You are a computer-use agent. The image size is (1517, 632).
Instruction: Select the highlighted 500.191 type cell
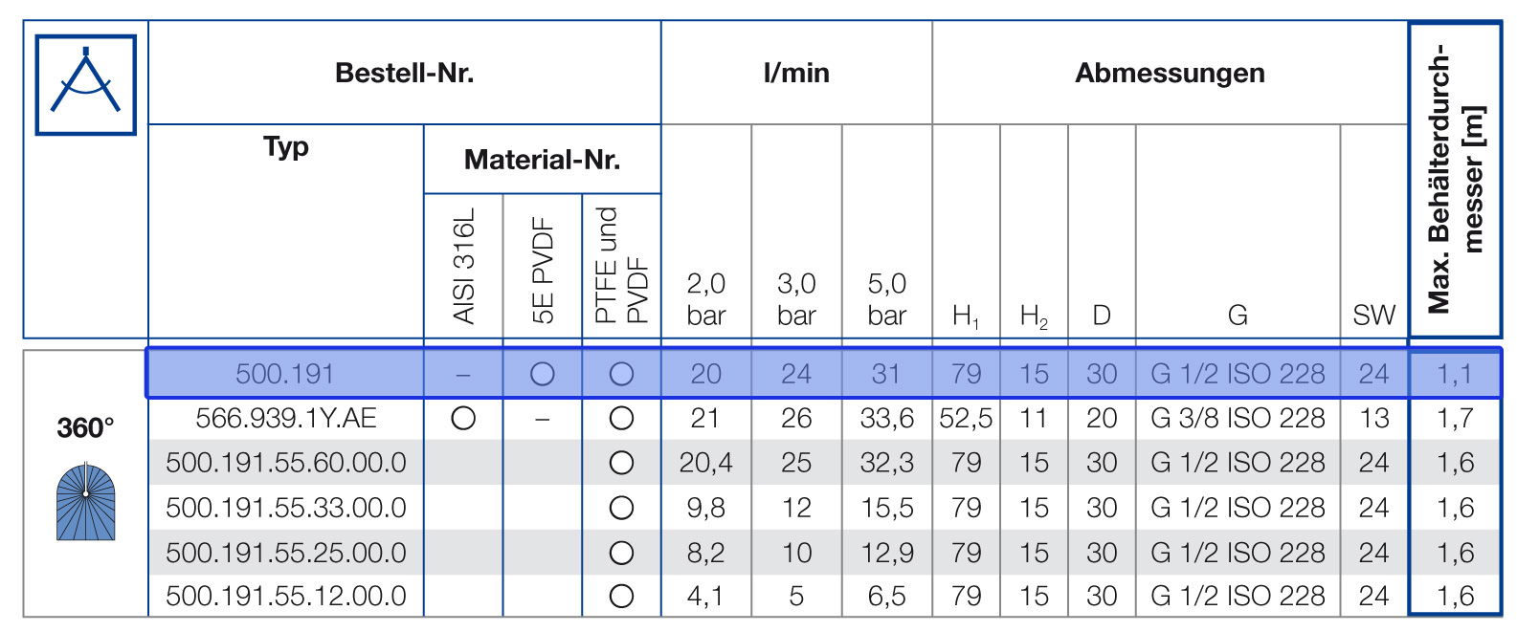click(285, 374)
